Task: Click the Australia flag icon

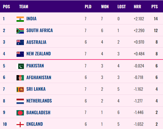Action: click(x=20, y=42)
